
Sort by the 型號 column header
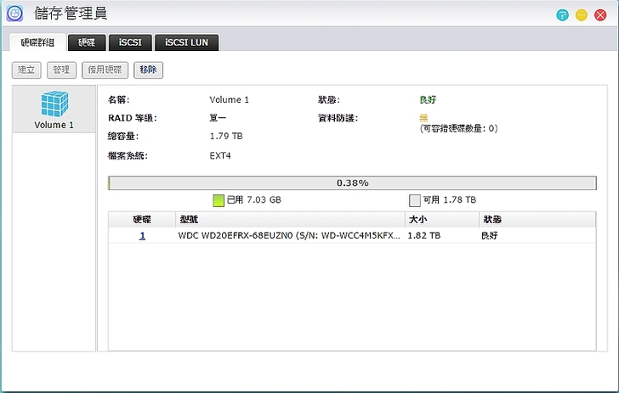(289, 219)
